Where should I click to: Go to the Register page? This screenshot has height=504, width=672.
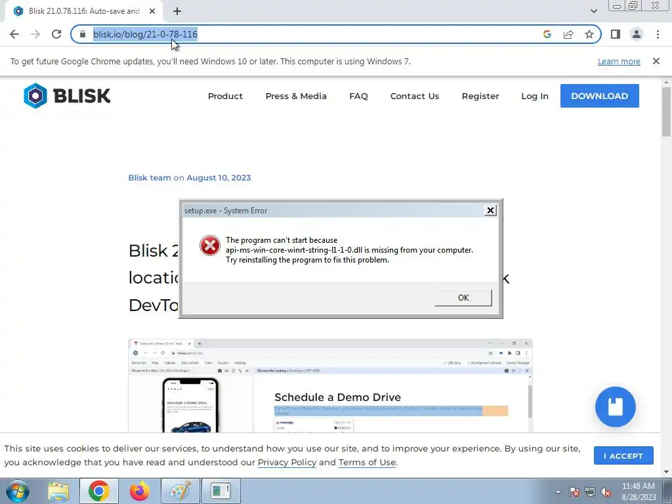pos(480,96)
